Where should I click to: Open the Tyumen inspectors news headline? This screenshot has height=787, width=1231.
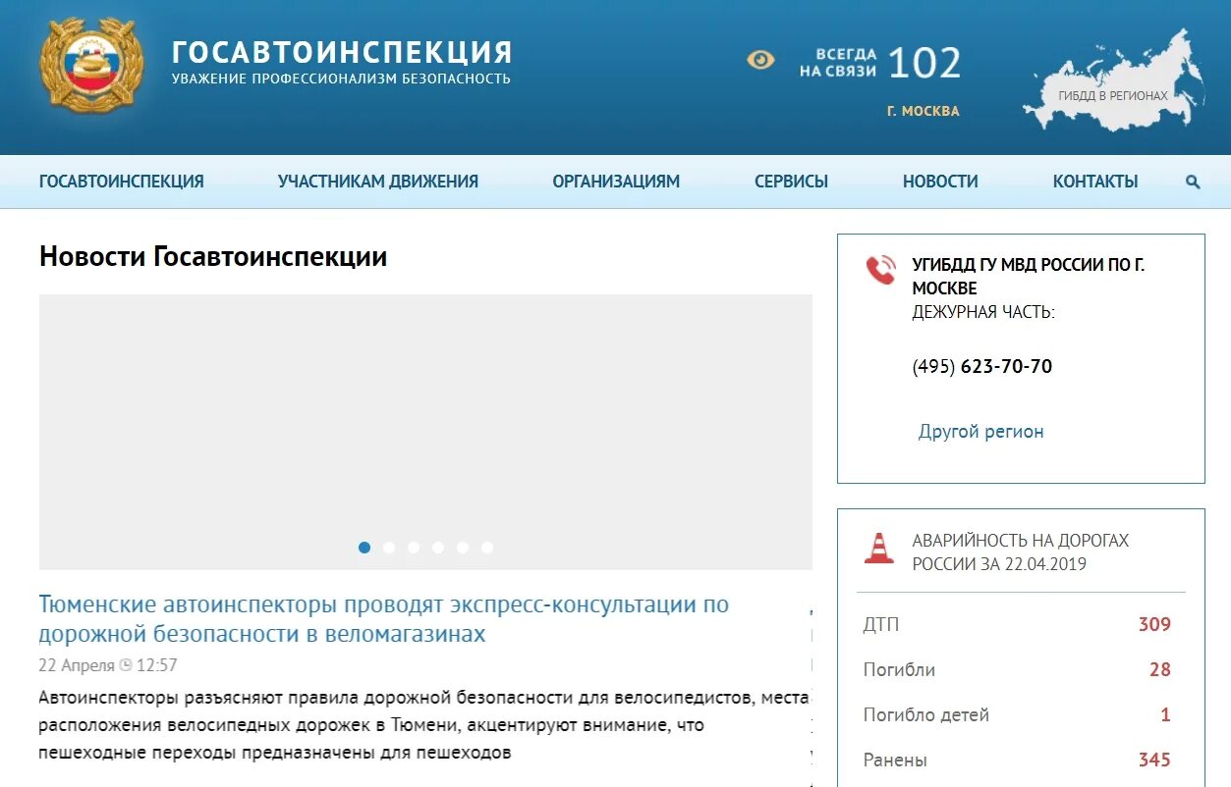[x=384, y=619]
